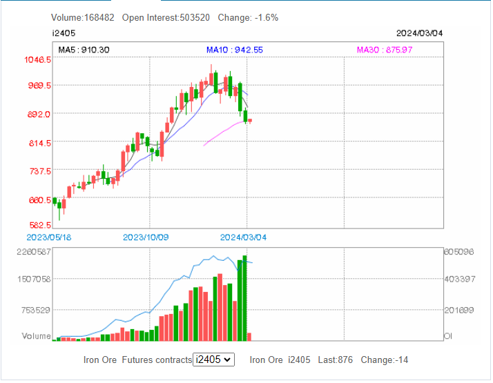Open the i2405 futures contract dropdown
Image resolution: width=493 pixels, height=383 pixels.
tap(214, 360)
